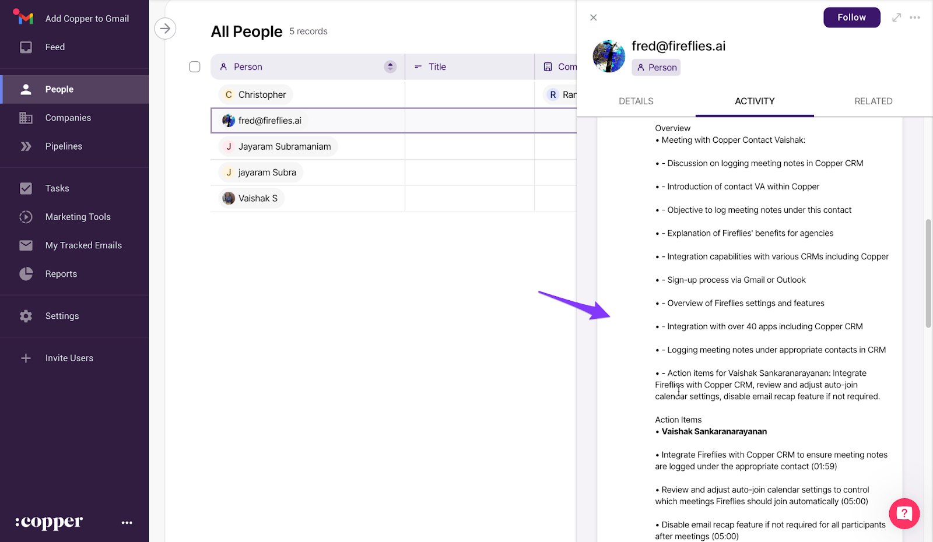Screen dimensions: 933x542
Task: Open People in sidebar menu
Action: click(x=75, y=89)
